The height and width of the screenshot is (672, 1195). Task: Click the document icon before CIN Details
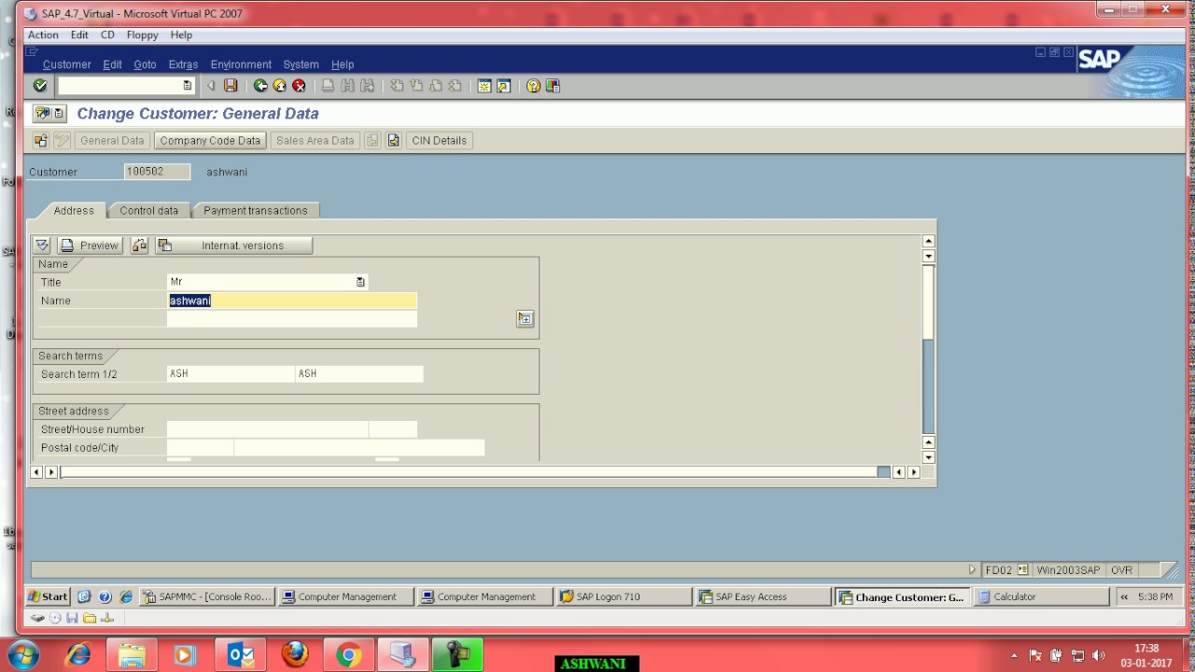point(393,141)
